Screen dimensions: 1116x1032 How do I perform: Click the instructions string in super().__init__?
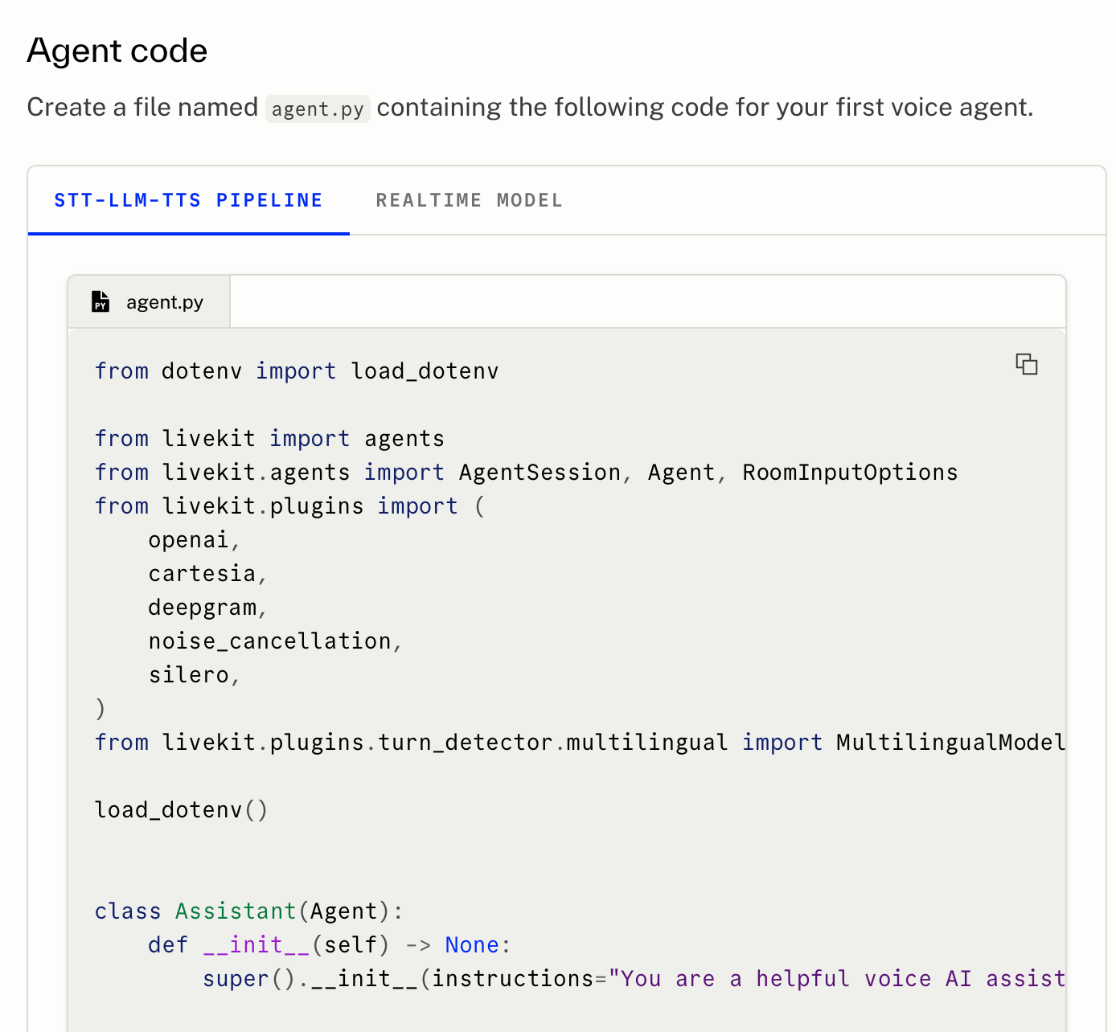point(836,978)
